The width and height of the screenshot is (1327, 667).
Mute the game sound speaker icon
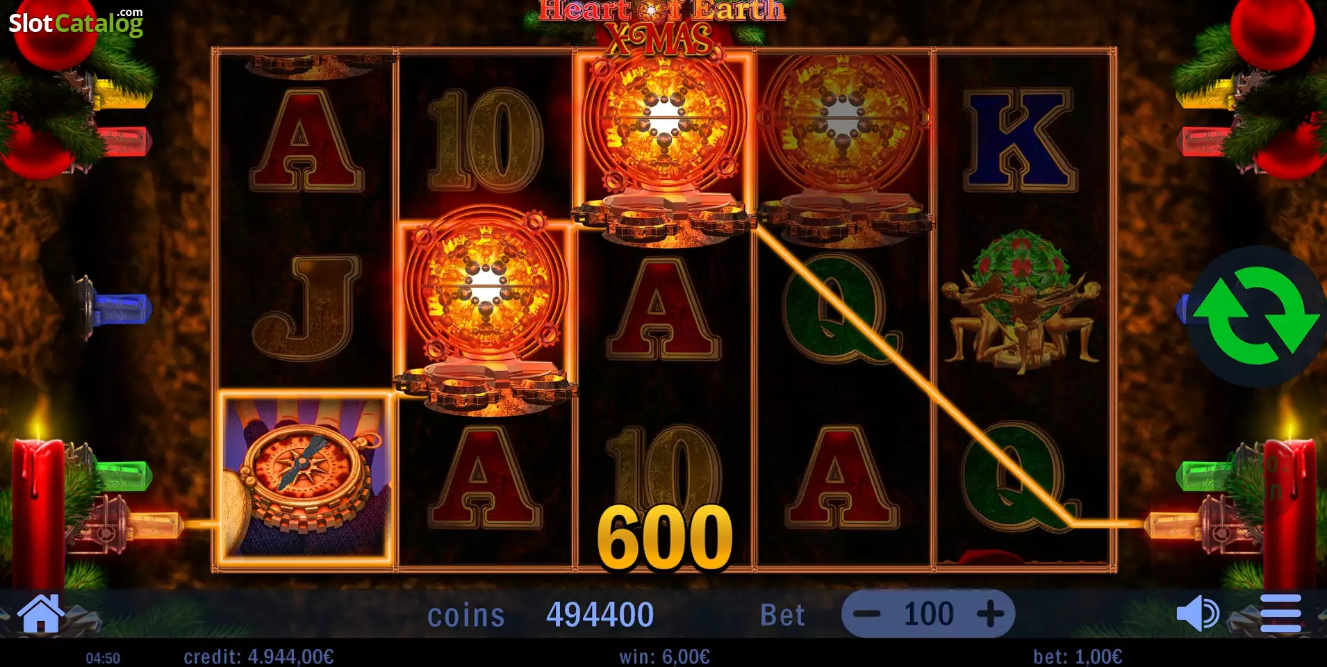[x=1197, y=614]
